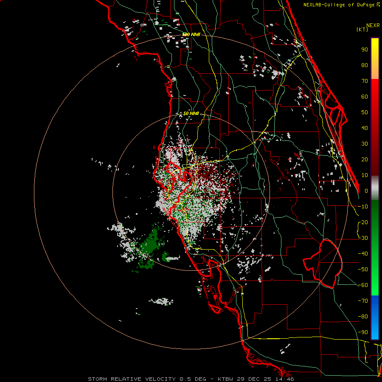Click the gray zero-velocity segment of the color bar
Image resolution: width=382 pixels, height=382 pixels.
375,189
